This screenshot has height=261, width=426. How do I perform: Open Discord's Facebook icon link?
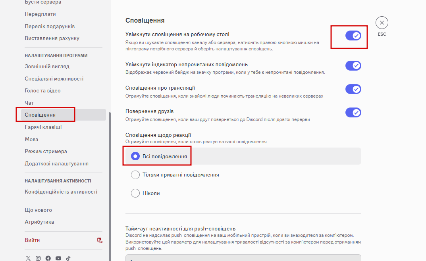point(48,258)
